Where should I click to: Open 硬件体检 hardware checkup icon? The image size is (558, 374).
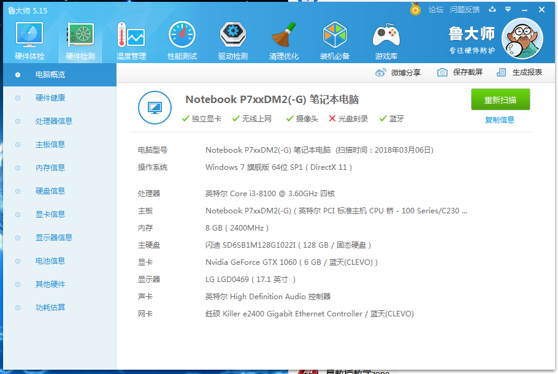[29, 41]
